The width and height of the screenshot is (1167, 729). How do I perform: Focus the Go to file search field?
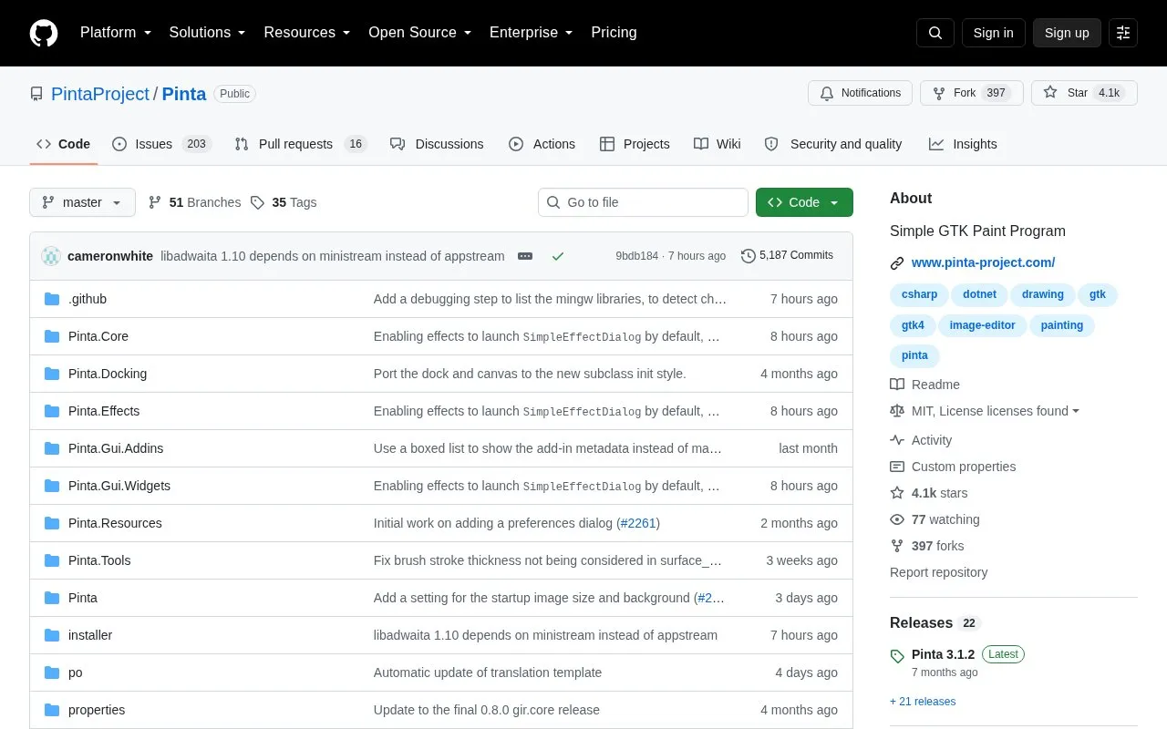(x=643, y=202)
